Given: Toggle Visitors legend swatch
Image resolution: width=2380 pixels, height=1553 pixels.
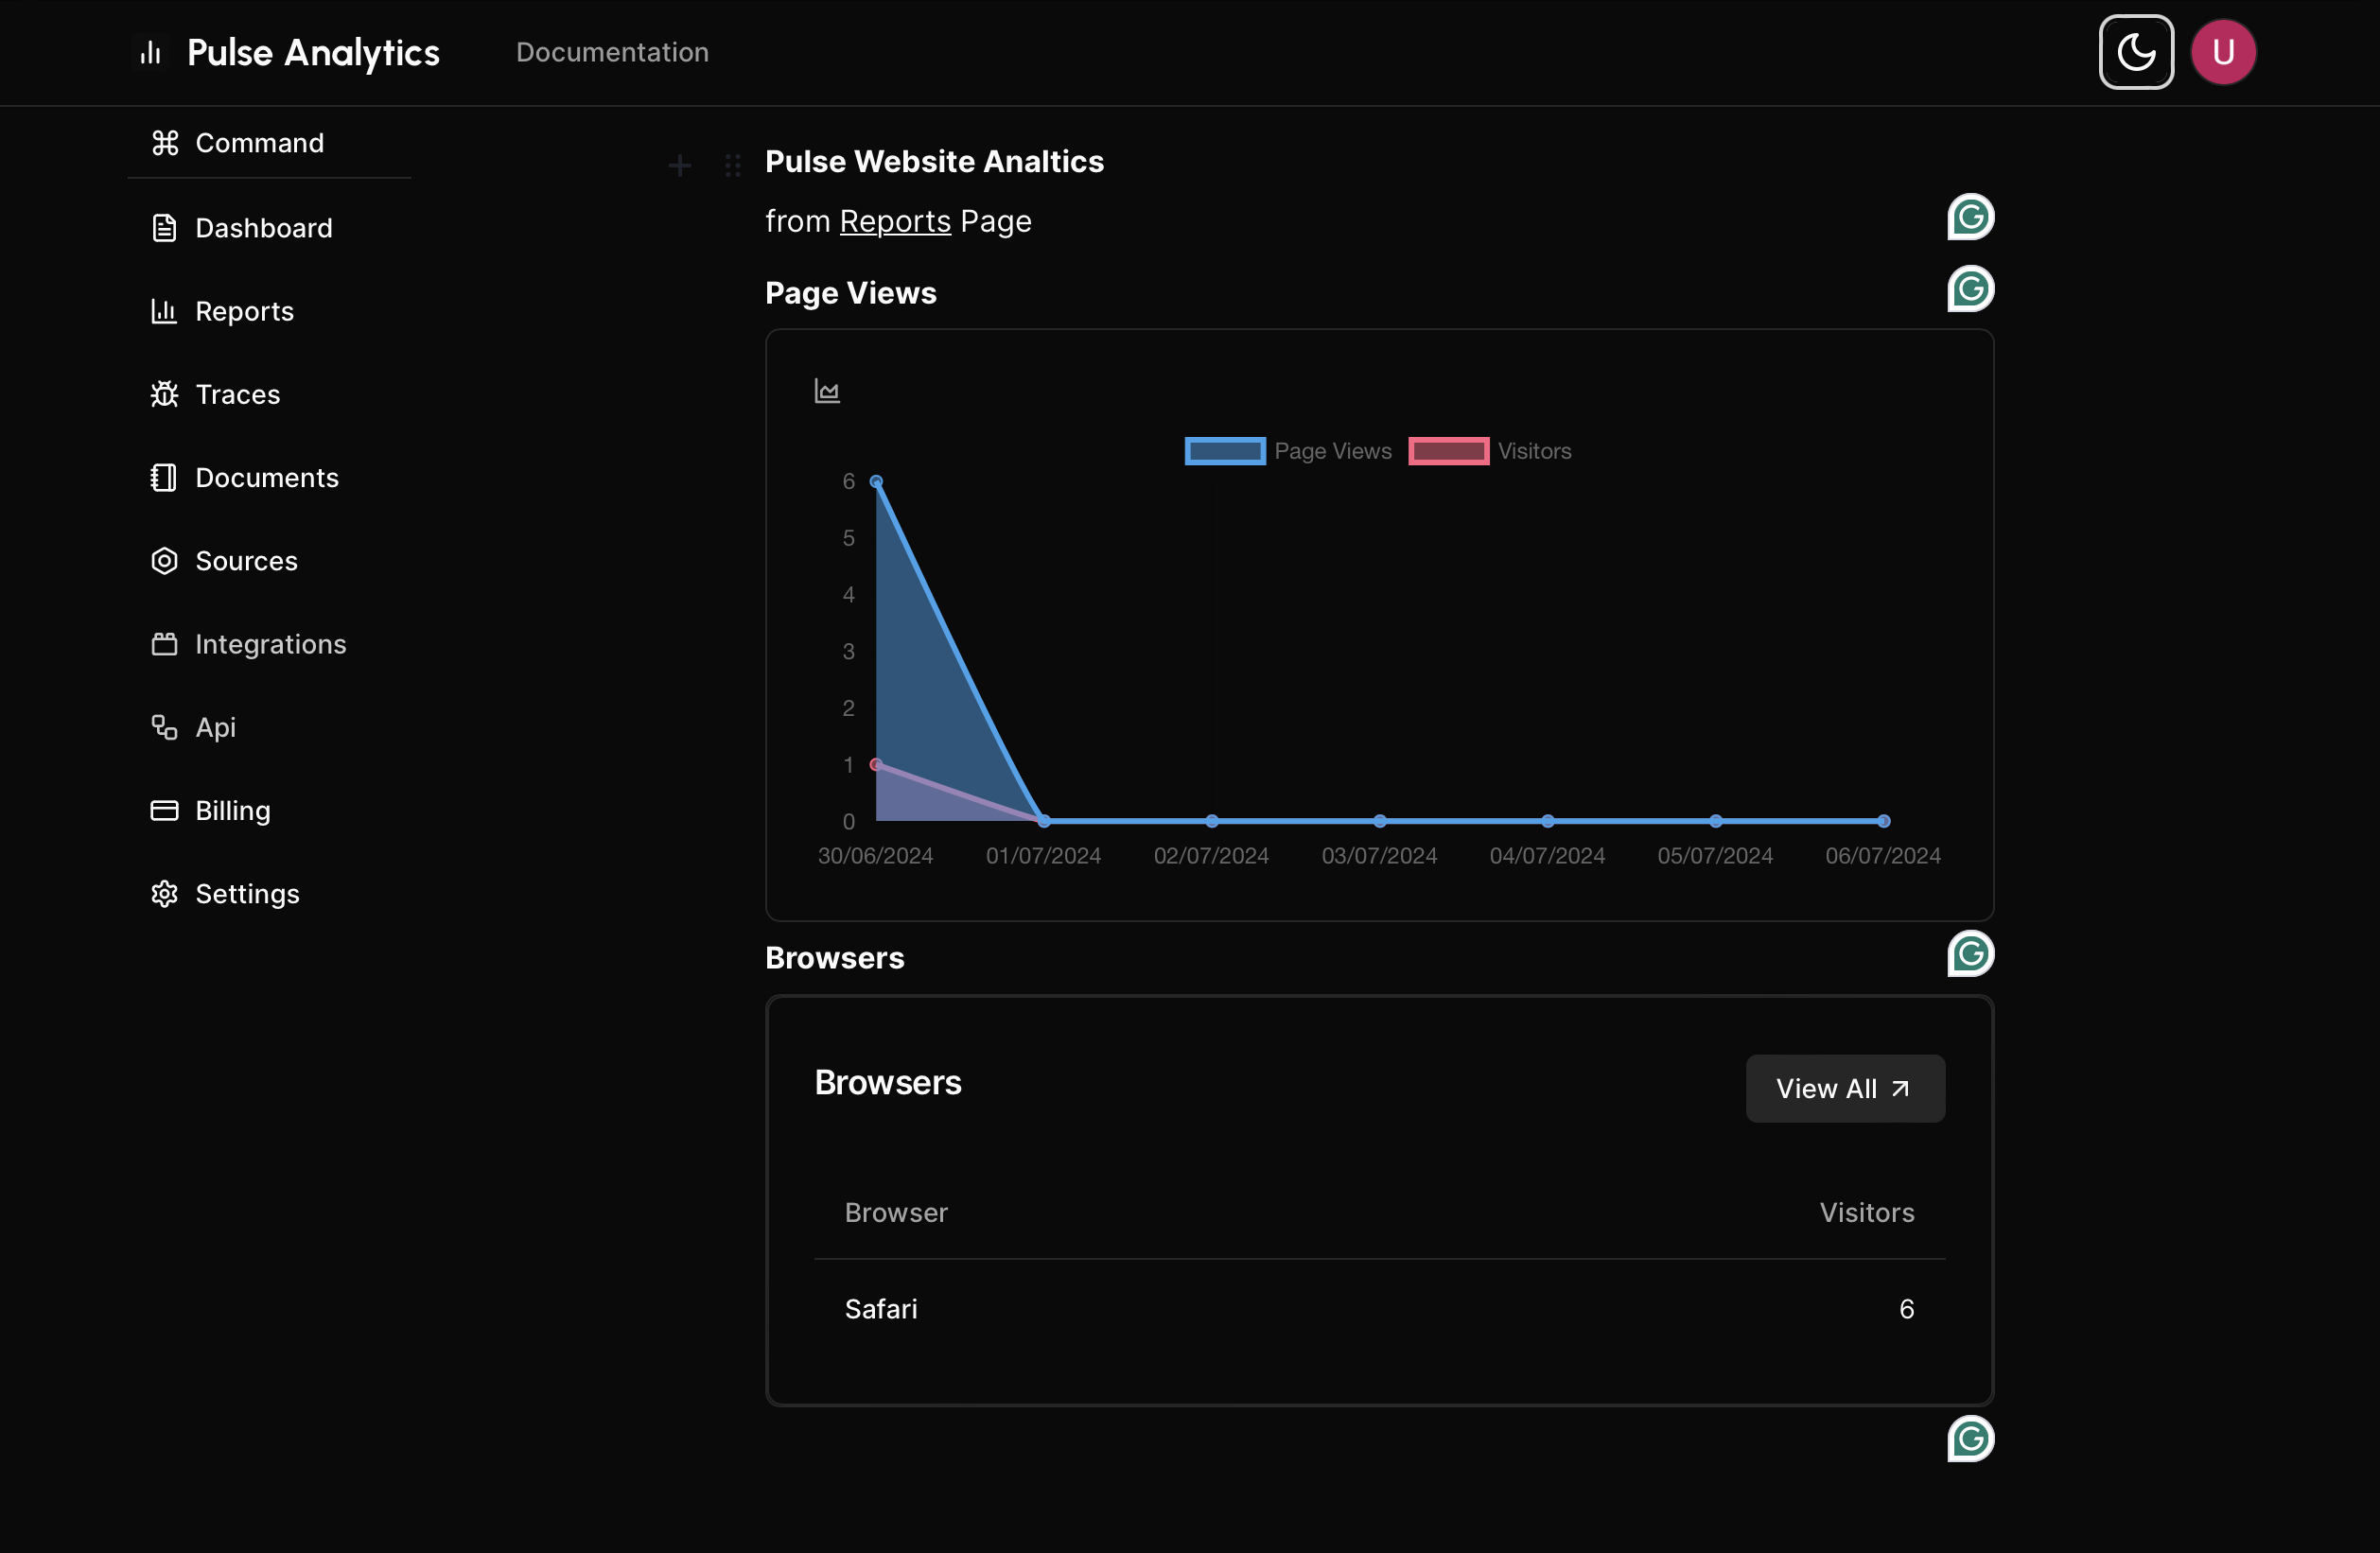Looking at the screenshot, I should click(1449, 451).
